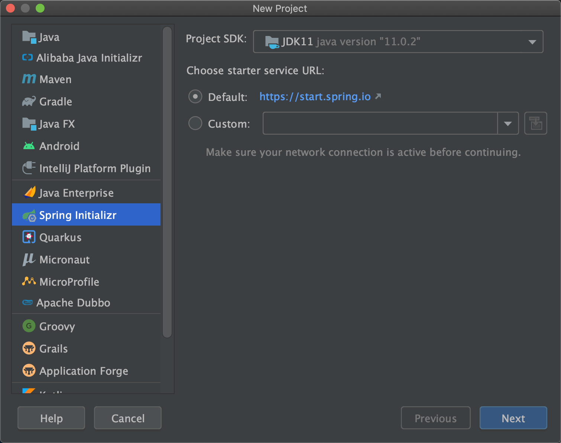Click the red close window button

10,8
